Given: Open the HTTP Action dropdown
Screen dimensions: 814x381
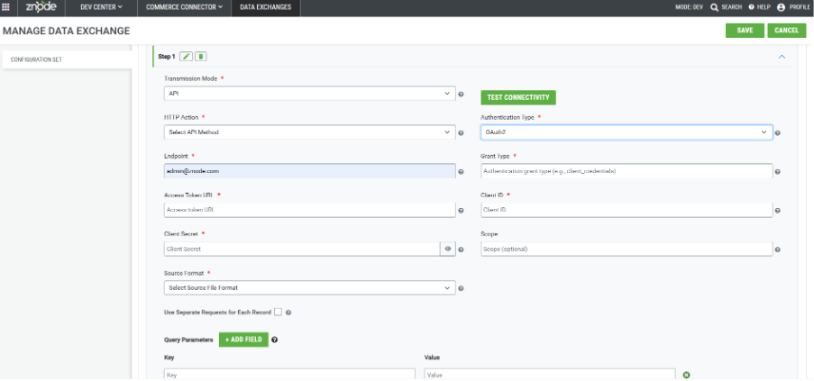Looking at the screenshot, I should tap(310, 132).
